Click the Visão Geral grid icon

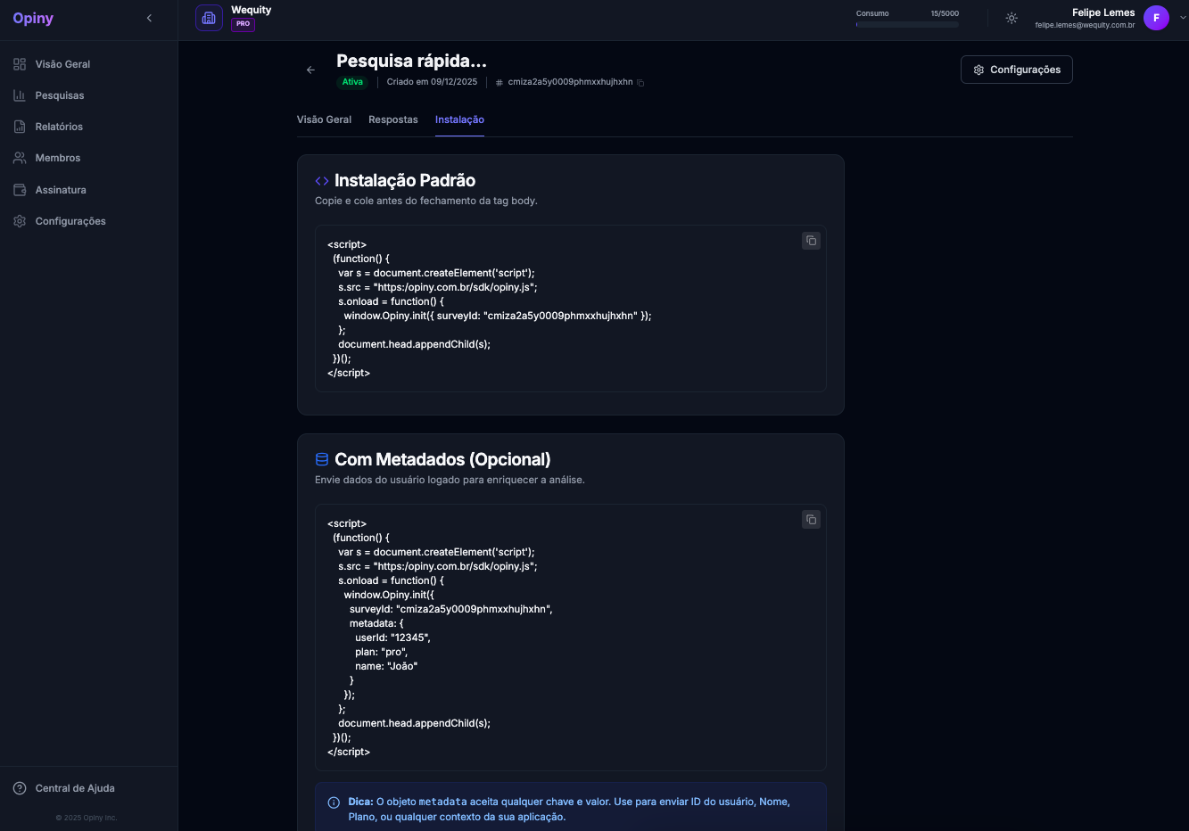tap(20, 64)
